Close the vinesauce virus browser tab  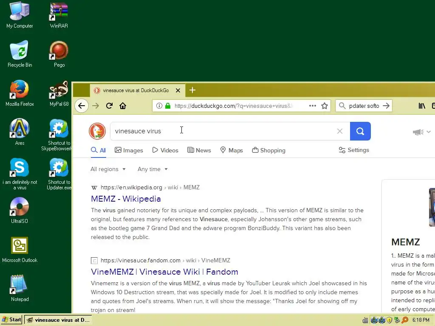point(178,90)
